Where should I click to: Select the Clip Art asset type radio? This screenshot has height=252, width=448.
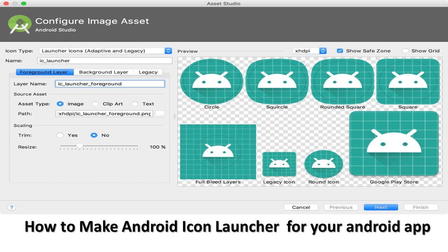click(95, 104)
